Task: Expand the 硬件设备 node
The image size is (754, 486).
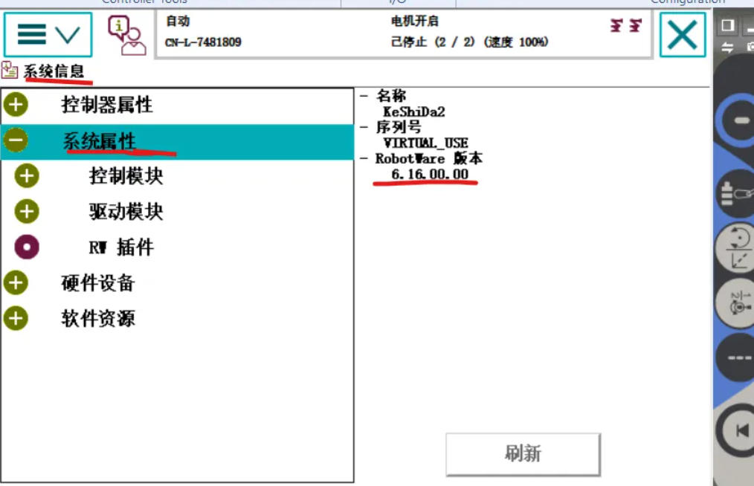Action: click(x=16, y=283)
